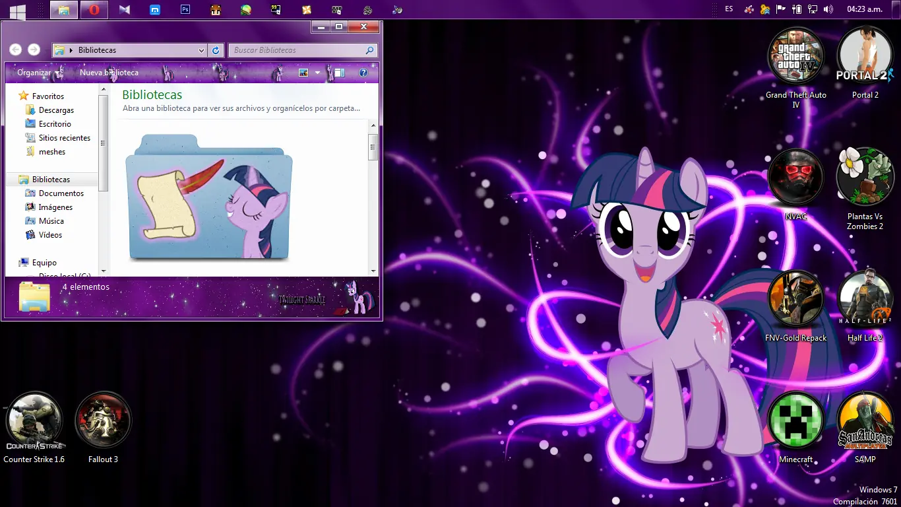The image size is (901, 507).
Task: Select Equipo in the navigation pane
Action: click(x=38, y=262)
